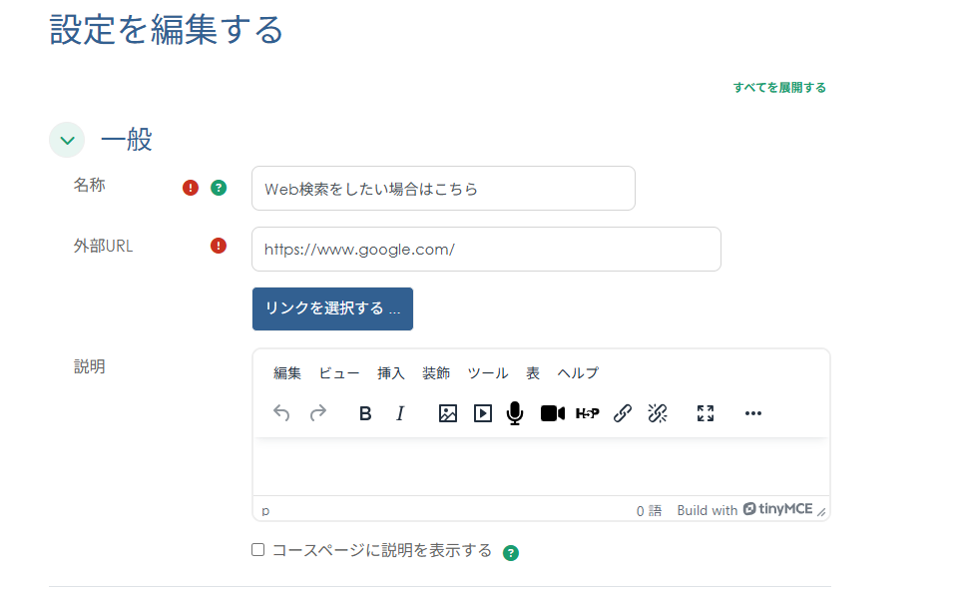Open the 挿入 menu in the editor

pyautogui.click(x=391, y=372)
